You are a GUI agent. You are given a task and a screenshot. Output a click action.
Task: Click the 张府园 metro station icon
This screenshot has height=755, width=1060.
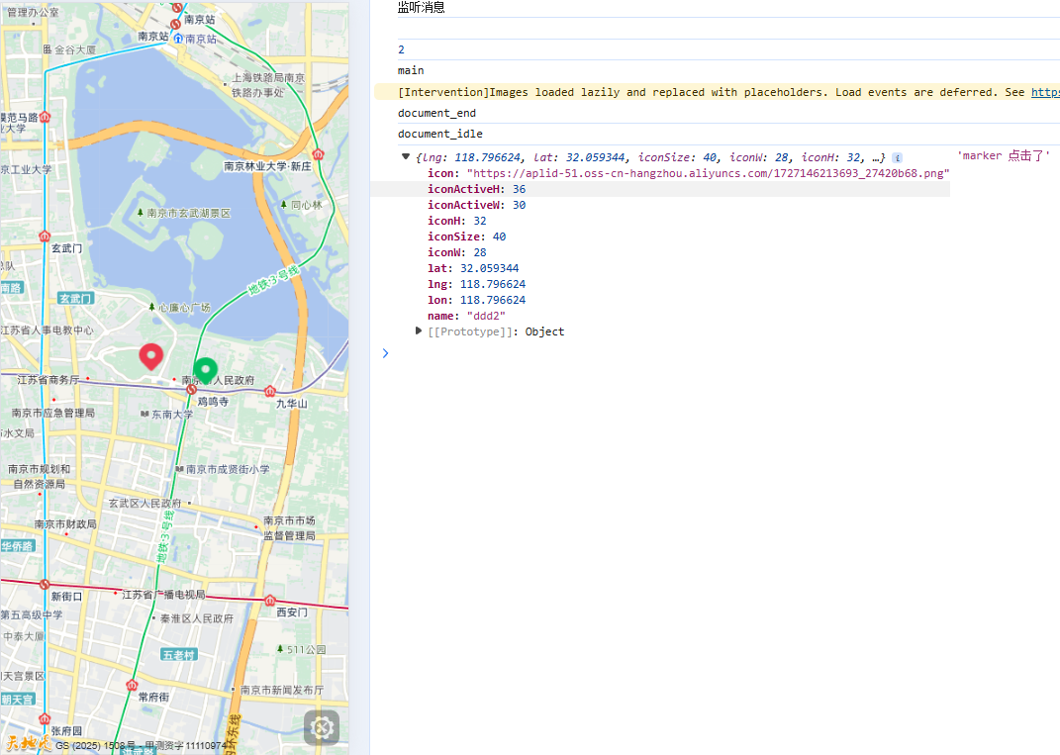pyautogui.click(x=45, y=719)
